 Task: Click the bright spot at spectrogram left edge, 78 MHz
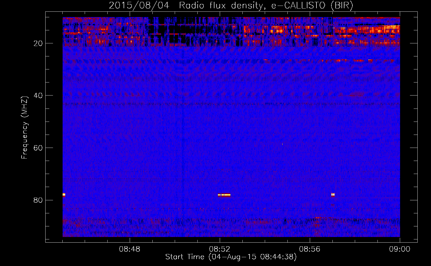64,195
